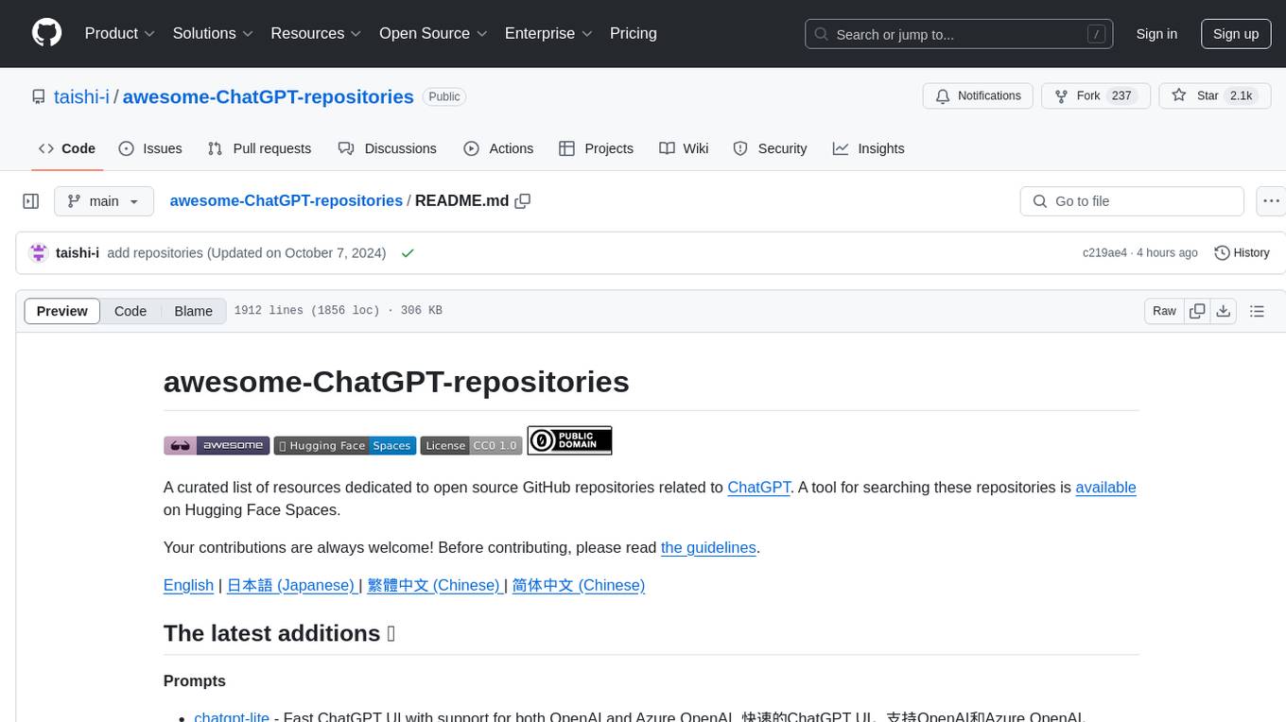Viewport: 1286px width, 722px height.
Task: Switch to the Projects tab
Action: click(x=596, y=148)
